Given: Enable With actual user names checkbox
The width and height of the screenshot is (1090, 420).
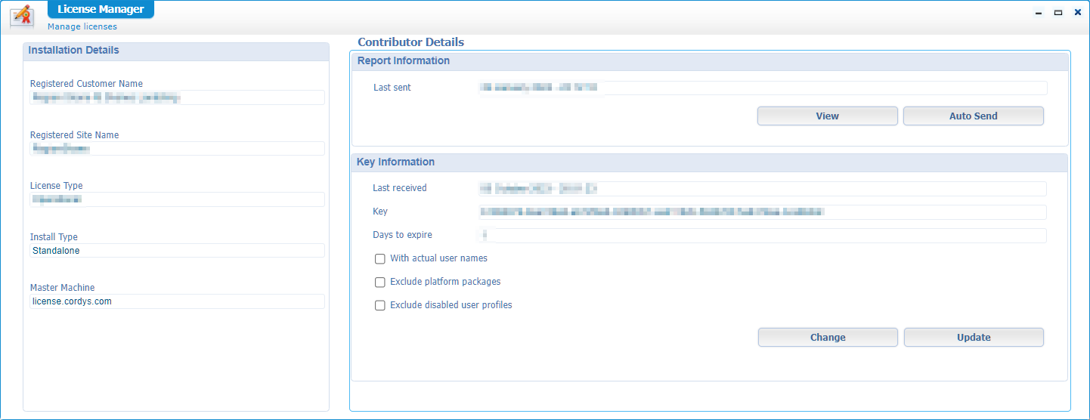Looking at the screenshot, I should point(380,259).
